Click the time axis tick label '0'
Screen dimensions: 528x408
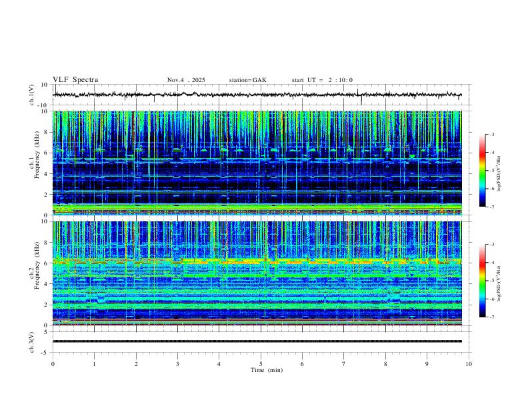click(53, 364)
